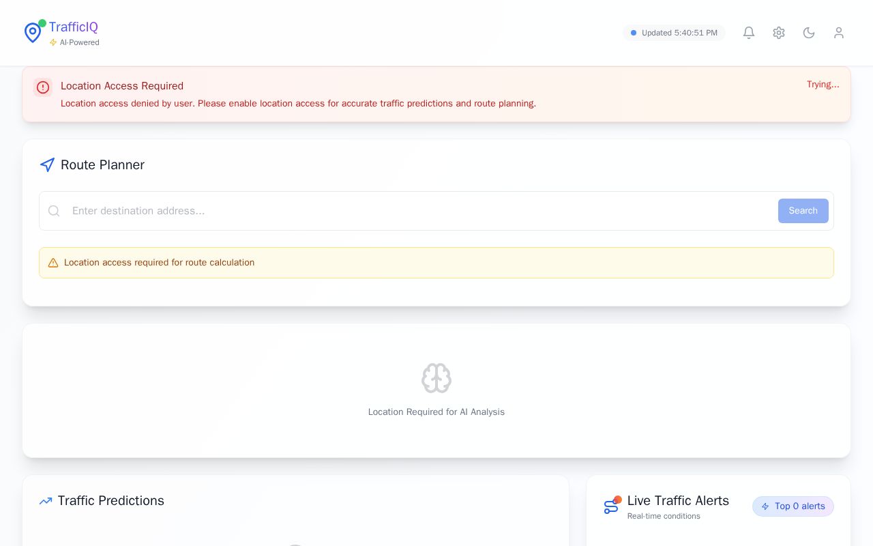Click the Location Access Required heading
Image resolution: width=873 pixels, height=546 pixels.
click(122, 86)
